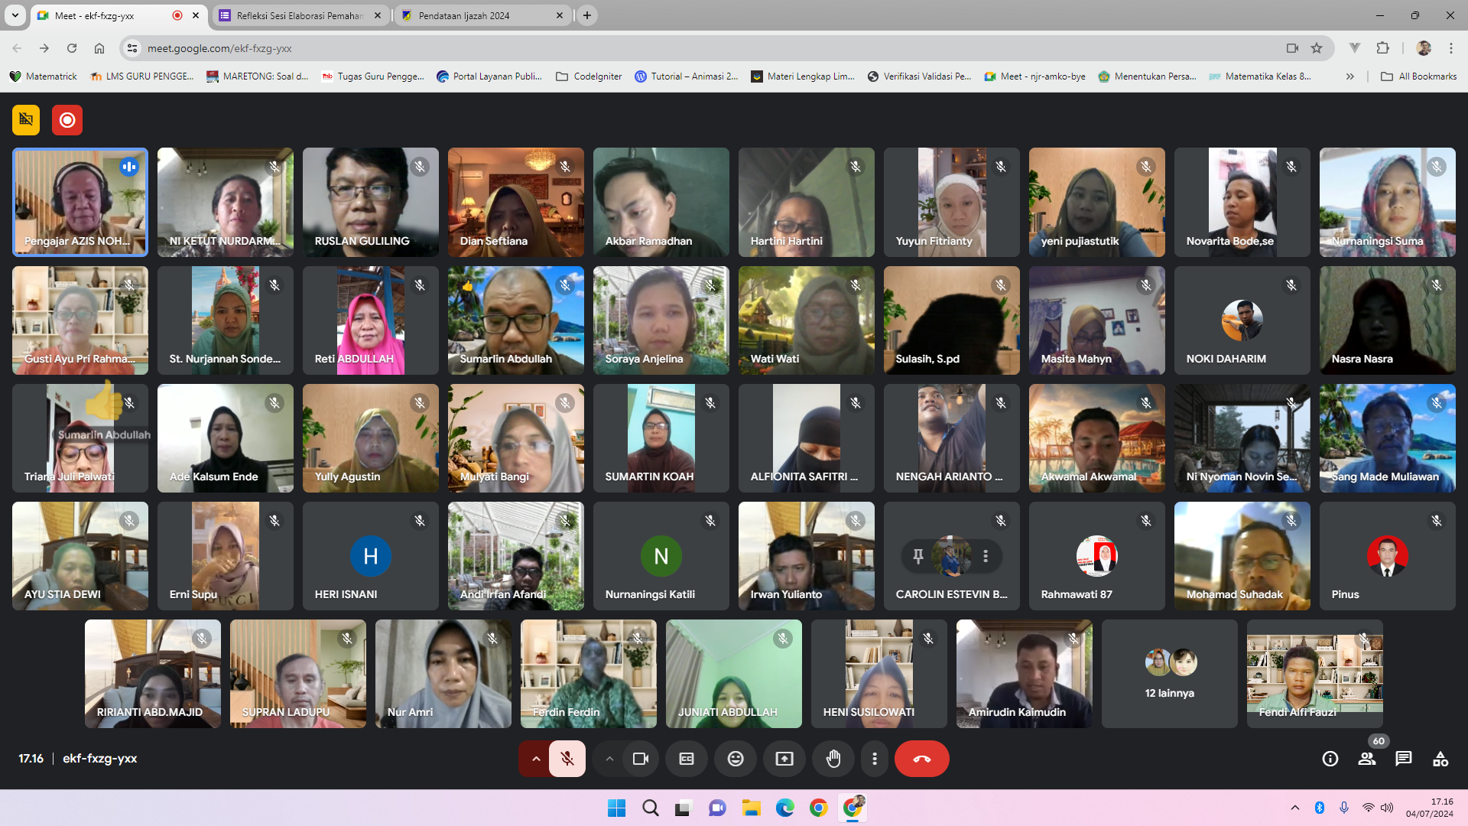Click the 12 lainnya participants tile

[x=1169, y=674]
